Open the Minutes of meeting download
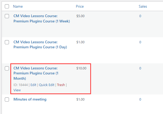Screen dimensions: 163x114 (x=30, y=99)
